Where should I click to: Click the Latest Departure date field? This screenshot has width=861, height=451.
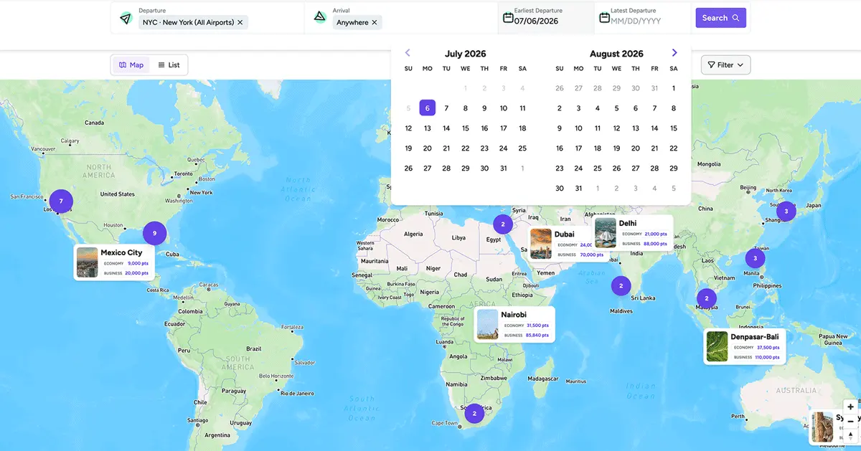pos(642,17)
